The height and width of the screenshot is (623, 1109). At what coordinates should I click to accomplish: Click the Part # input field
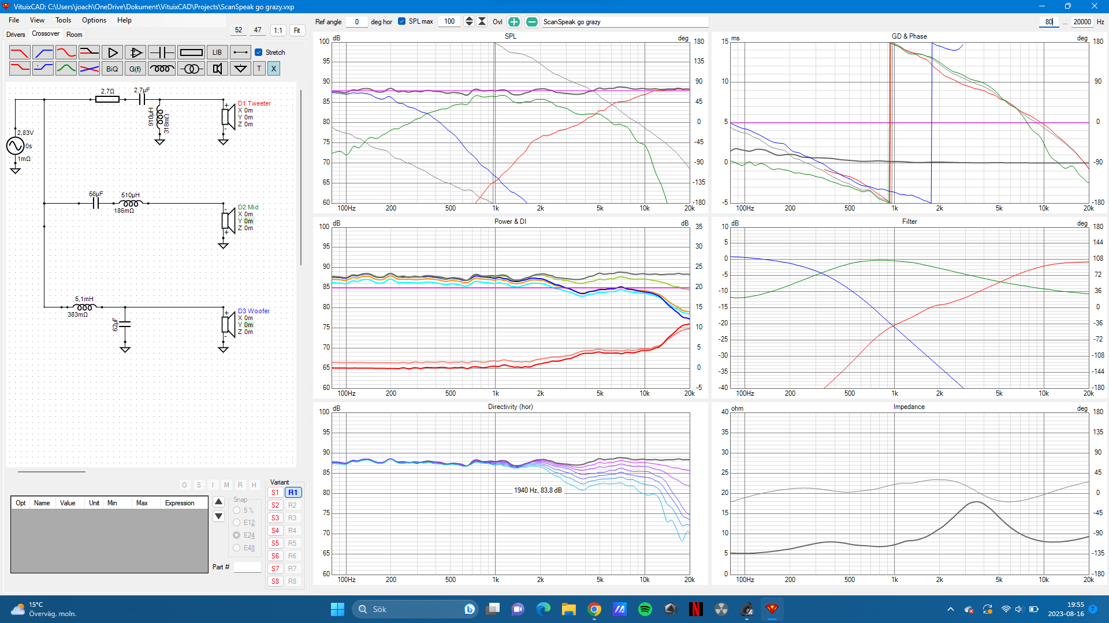247,567
